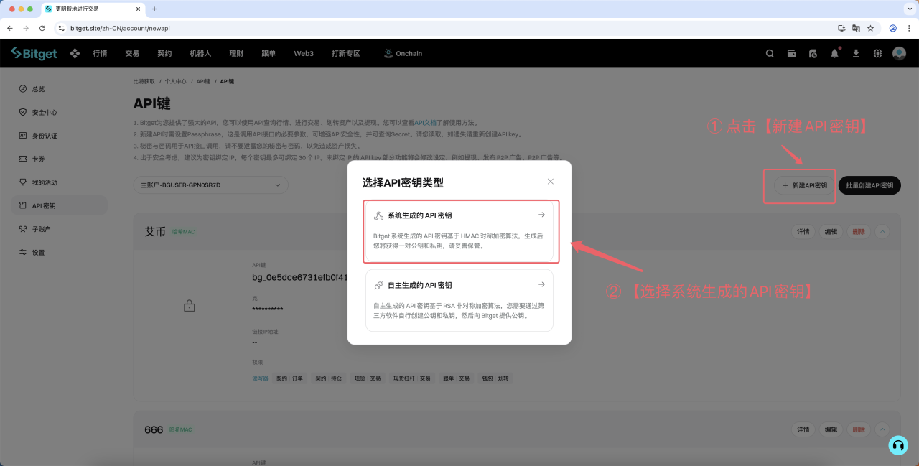Viewport: 919px width, 466px height.
Task: Expand the 主账户-BGUSER-GPN0SR7D account dropdown
Action: click(210, 185)
